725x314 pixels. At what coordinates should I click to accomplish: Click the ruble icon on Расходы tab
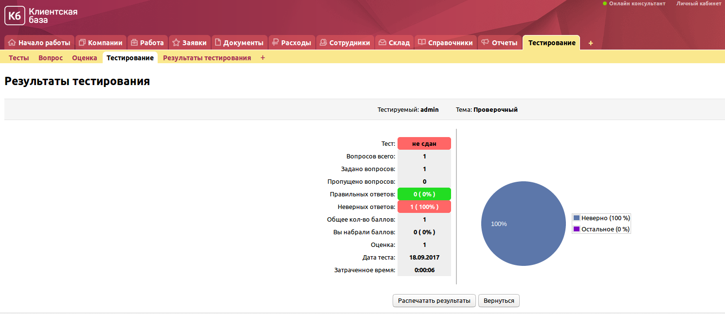tap(275, 43)
